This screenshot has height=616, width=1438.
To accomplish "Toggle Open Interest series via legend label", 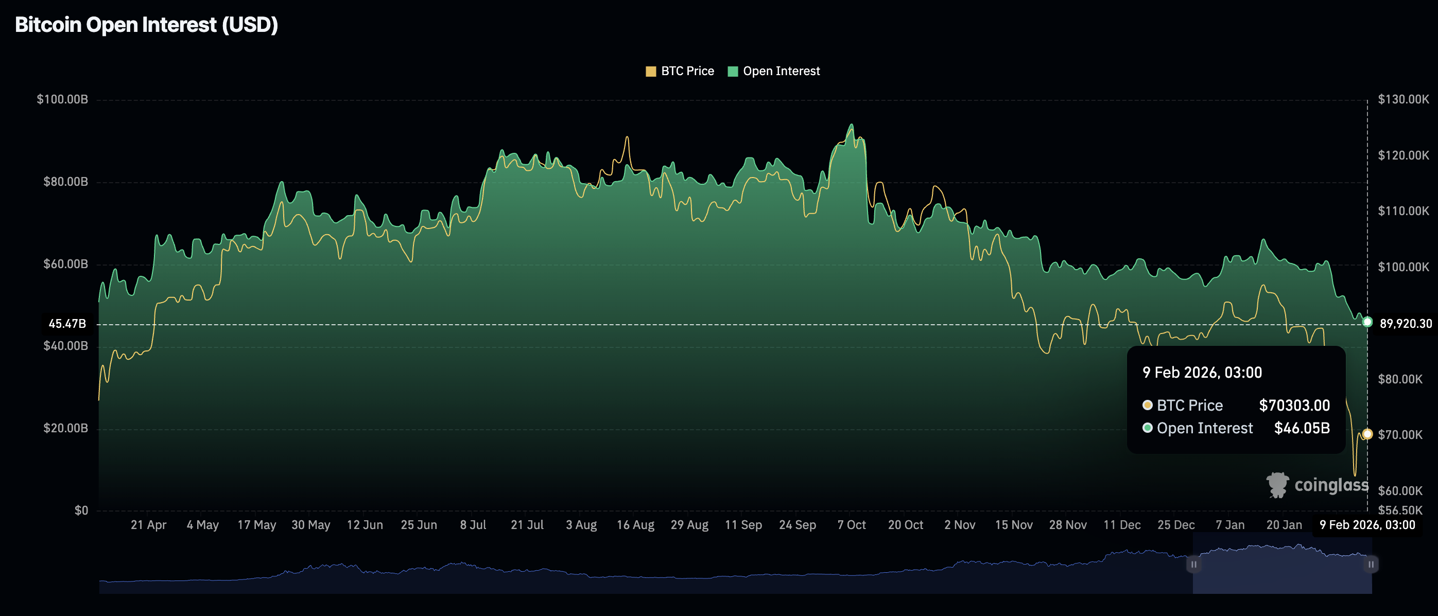I will click(x=781, y=72).
